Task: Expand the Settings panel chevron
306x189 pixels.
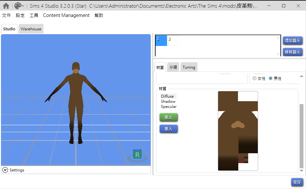Action: click(5, 170)
